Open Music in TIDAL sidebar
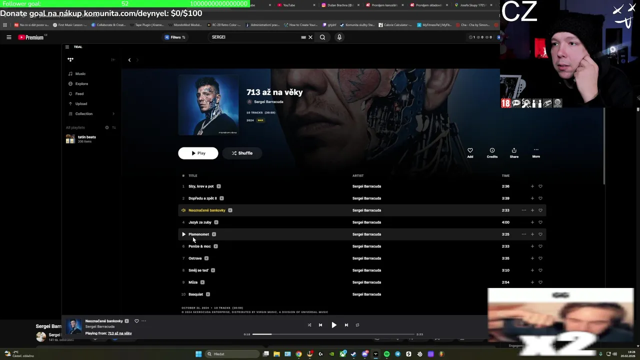The width and height of the screenshot is (640, 360). (x=77, y=73)
